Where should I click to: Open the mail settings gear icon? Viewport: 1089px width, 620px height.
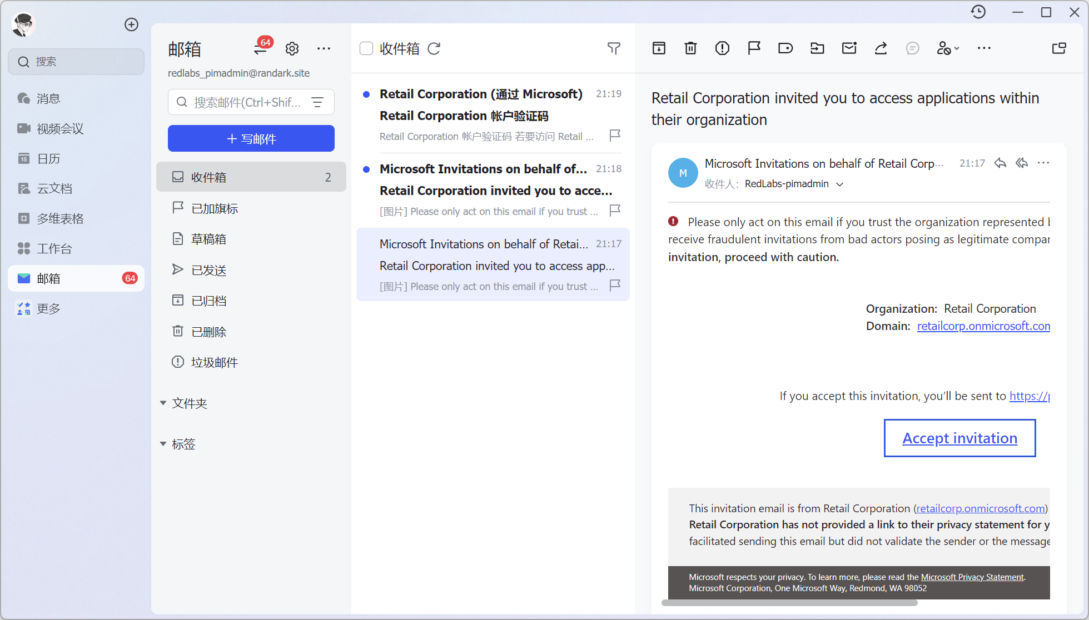click(292, 49)
